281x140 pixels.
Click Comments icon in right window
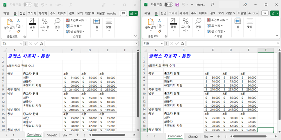point(265,13)
